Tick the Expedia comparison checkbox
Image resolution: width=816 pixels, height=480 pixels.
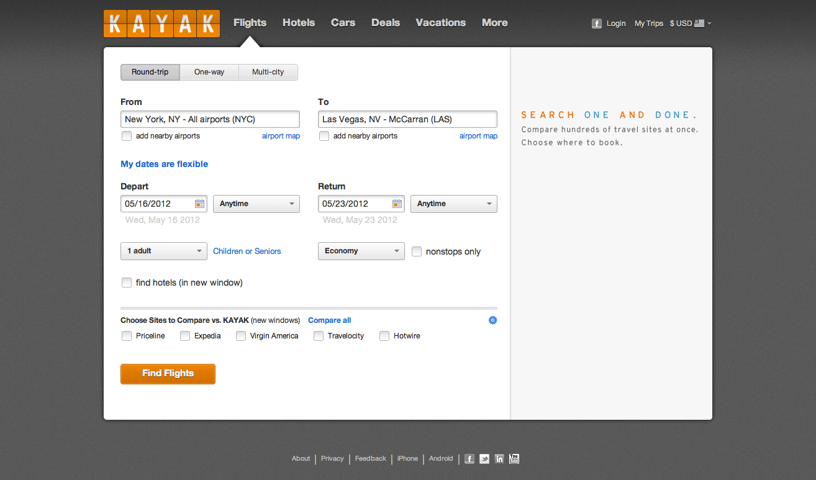tap(185, 336)
